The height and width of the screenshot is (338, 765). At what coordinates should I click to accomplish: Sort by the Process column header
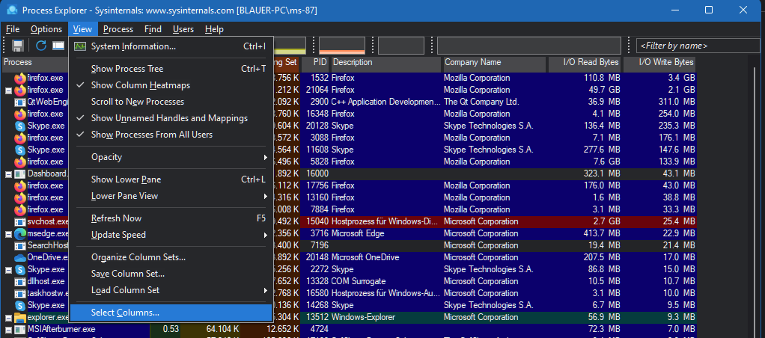tap(35, 62)
